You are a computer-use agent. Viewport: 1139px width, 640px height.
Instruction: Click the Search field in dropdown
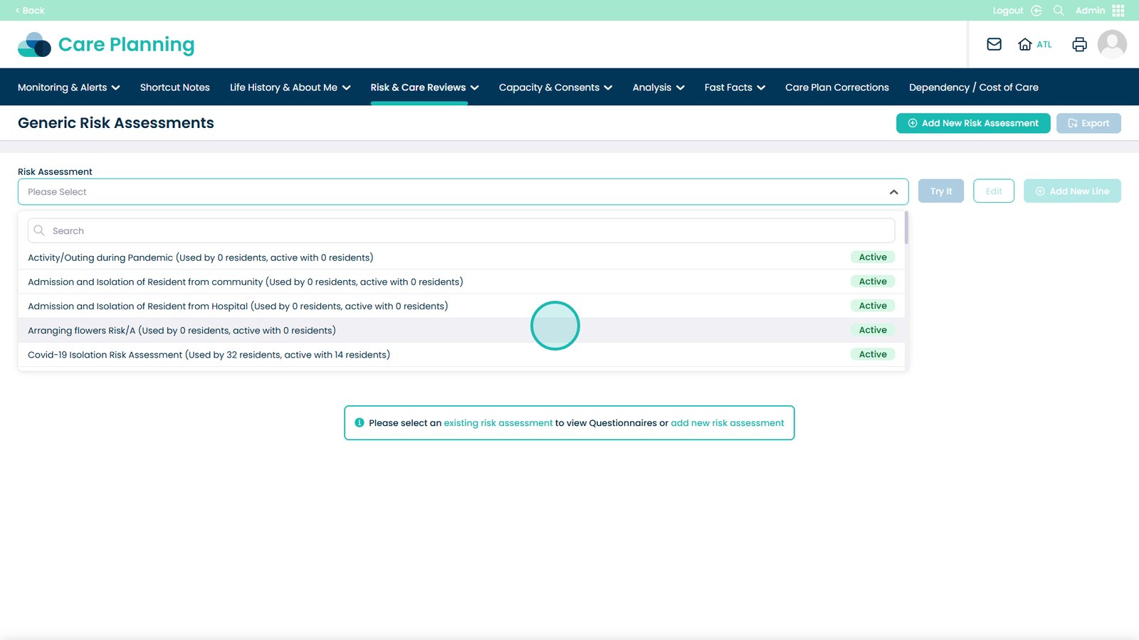click(x=461, y=231)
